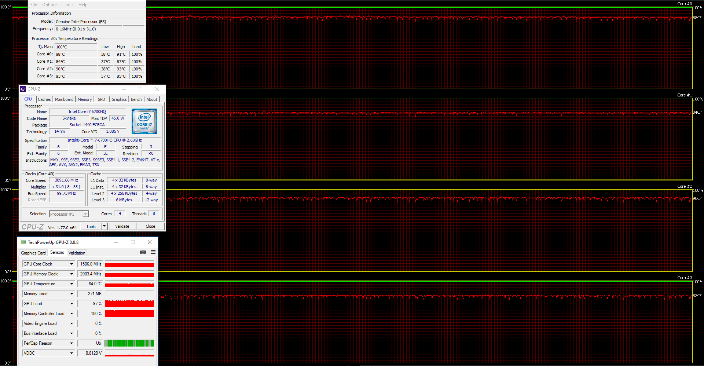The image size is (704, 366).
Task: Open the Validation tab in GPU-Z
Action: [x=77, y=253]
